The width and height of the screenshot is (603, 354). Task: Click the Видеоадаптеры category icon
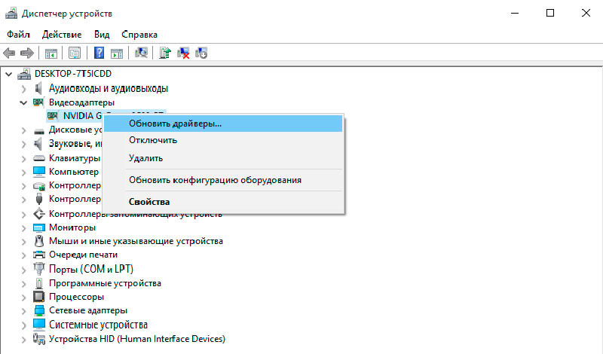(38, 102)
